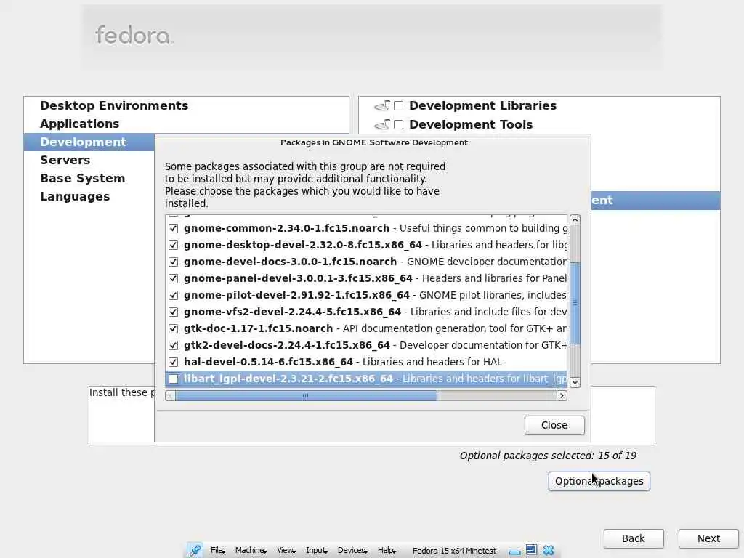Click the Optional packages button
Viewport: 744px width, 558px height.
[x=599, y=481]
